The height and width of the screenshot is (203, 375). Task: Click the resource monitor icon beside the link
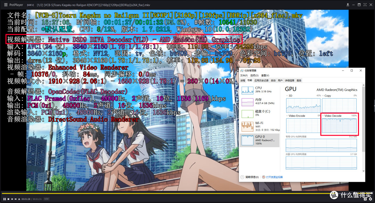[x=264, y=177]
